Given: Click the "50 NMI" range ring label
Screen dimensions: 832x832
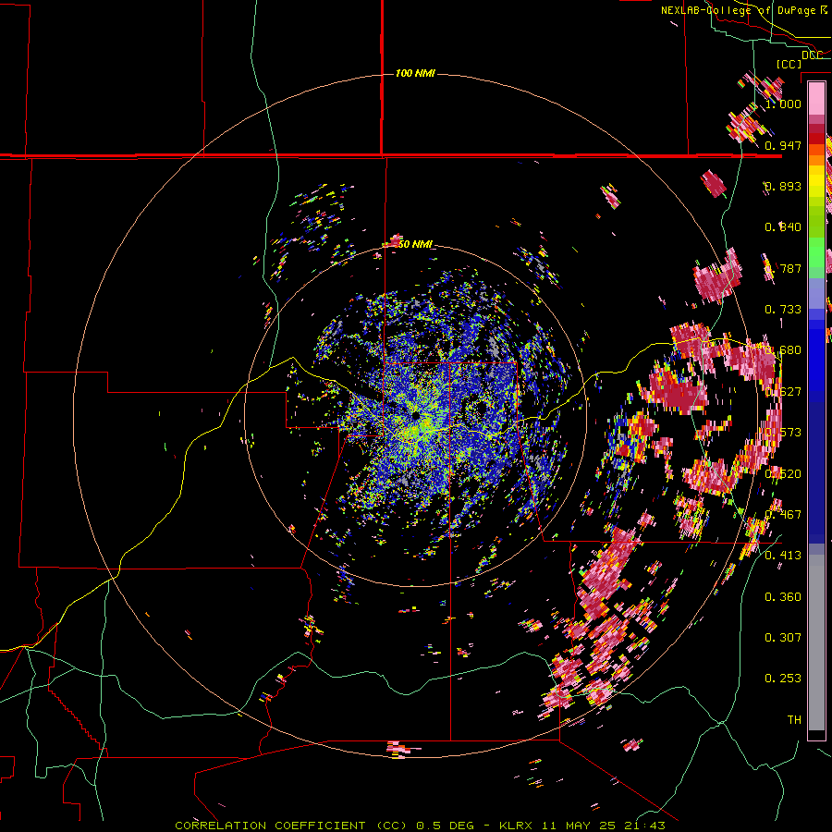Looking at the screenshot, I should pos(415,244).
